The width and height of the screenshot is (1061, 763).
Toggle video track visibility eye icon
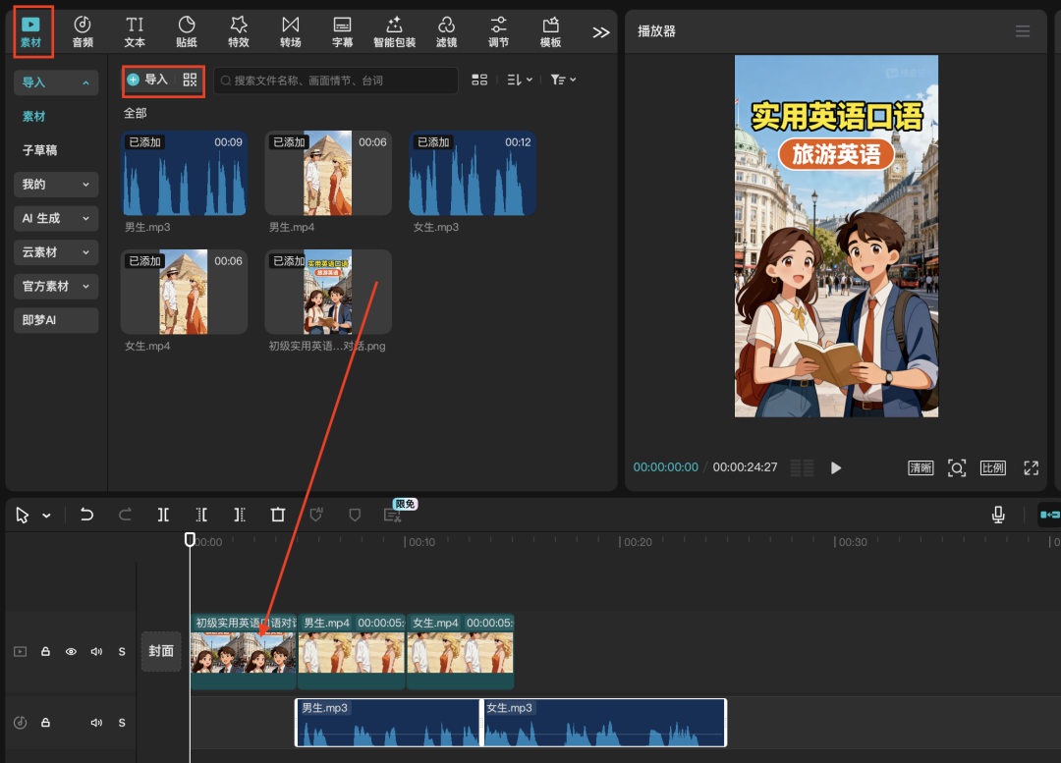point(71,651)
